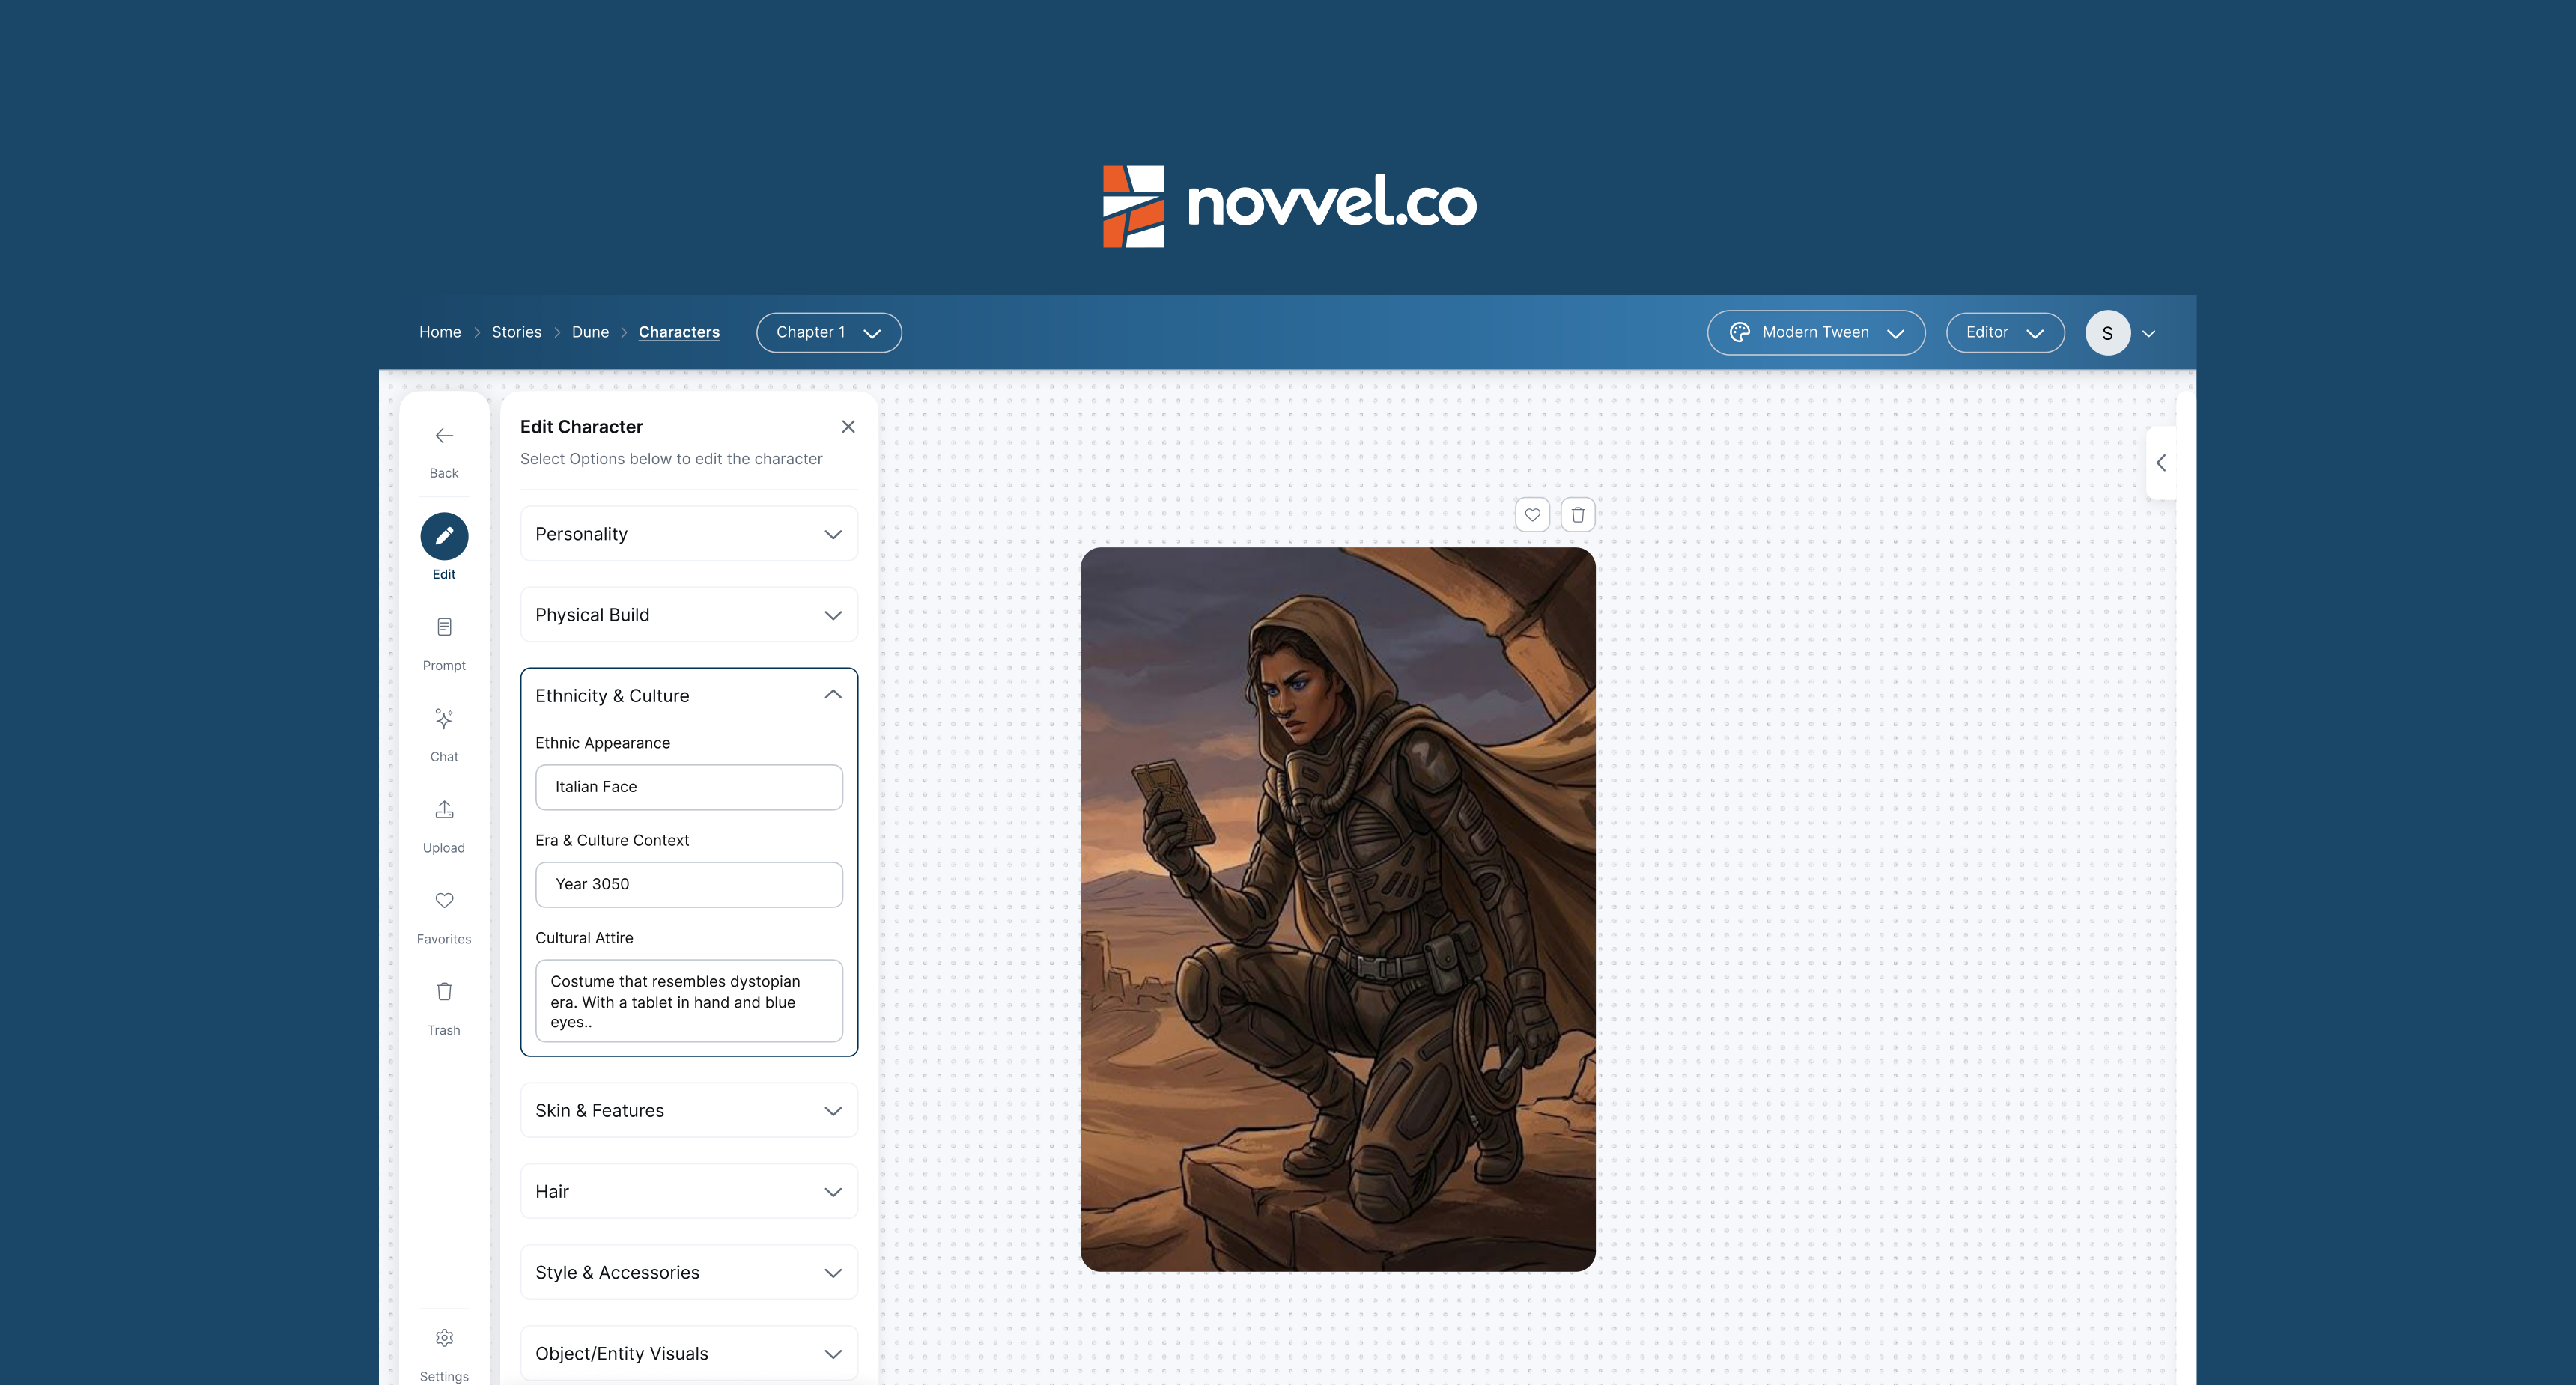Click the Upload icon in sidebar
This screenshot has width=2576, height=1385.
coord(444,809)
